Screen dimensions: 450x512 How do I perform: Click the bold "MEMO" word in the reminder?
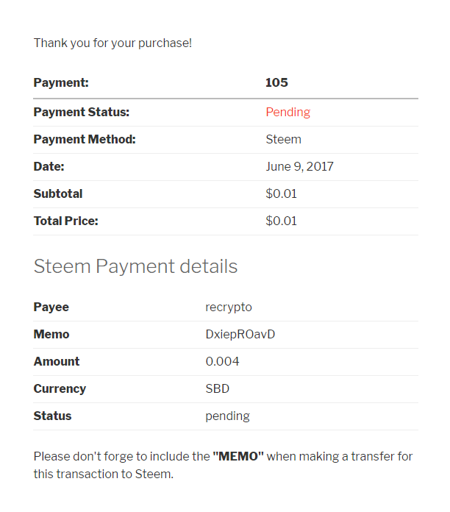(x=238, y=456)
